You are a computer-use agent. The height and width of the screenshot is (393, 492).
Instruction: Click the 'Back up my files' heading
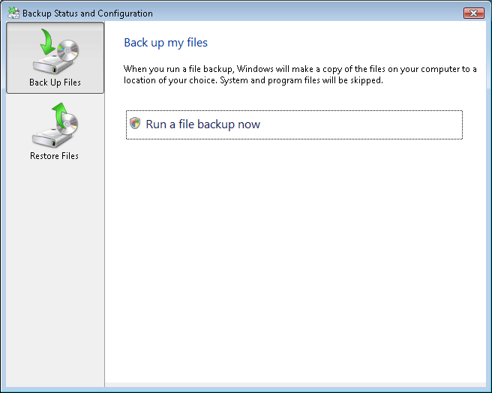pos(166,43)
